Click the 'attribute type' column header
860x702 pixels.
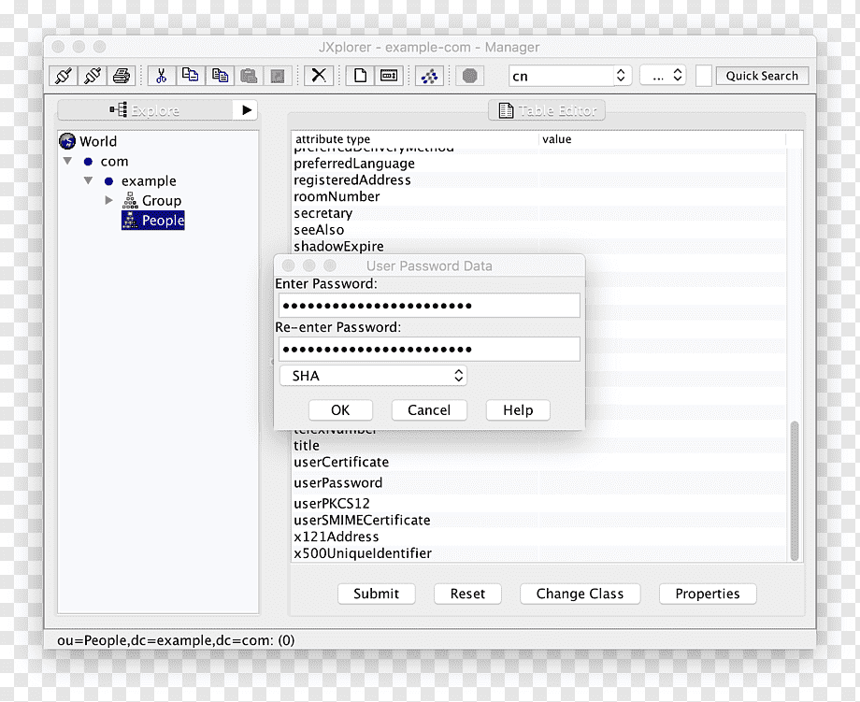(415, 139)
